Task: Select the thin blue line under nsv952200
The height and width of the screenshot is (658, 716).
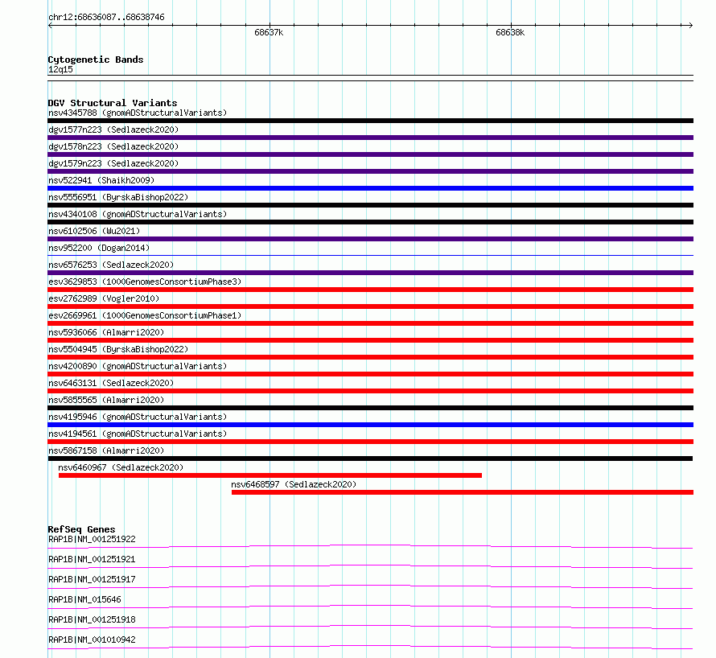Action: coord(370,255)
